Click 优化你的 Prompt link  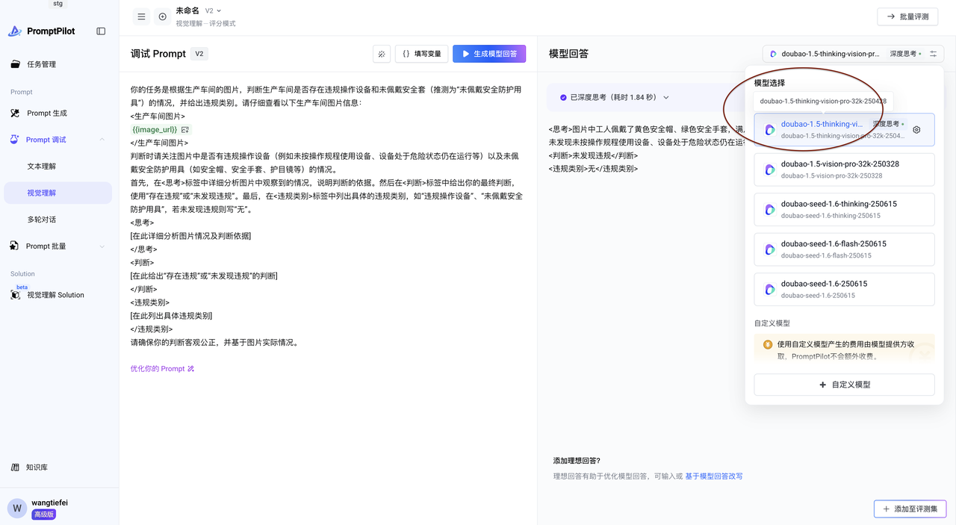click(x=162, y=369)
